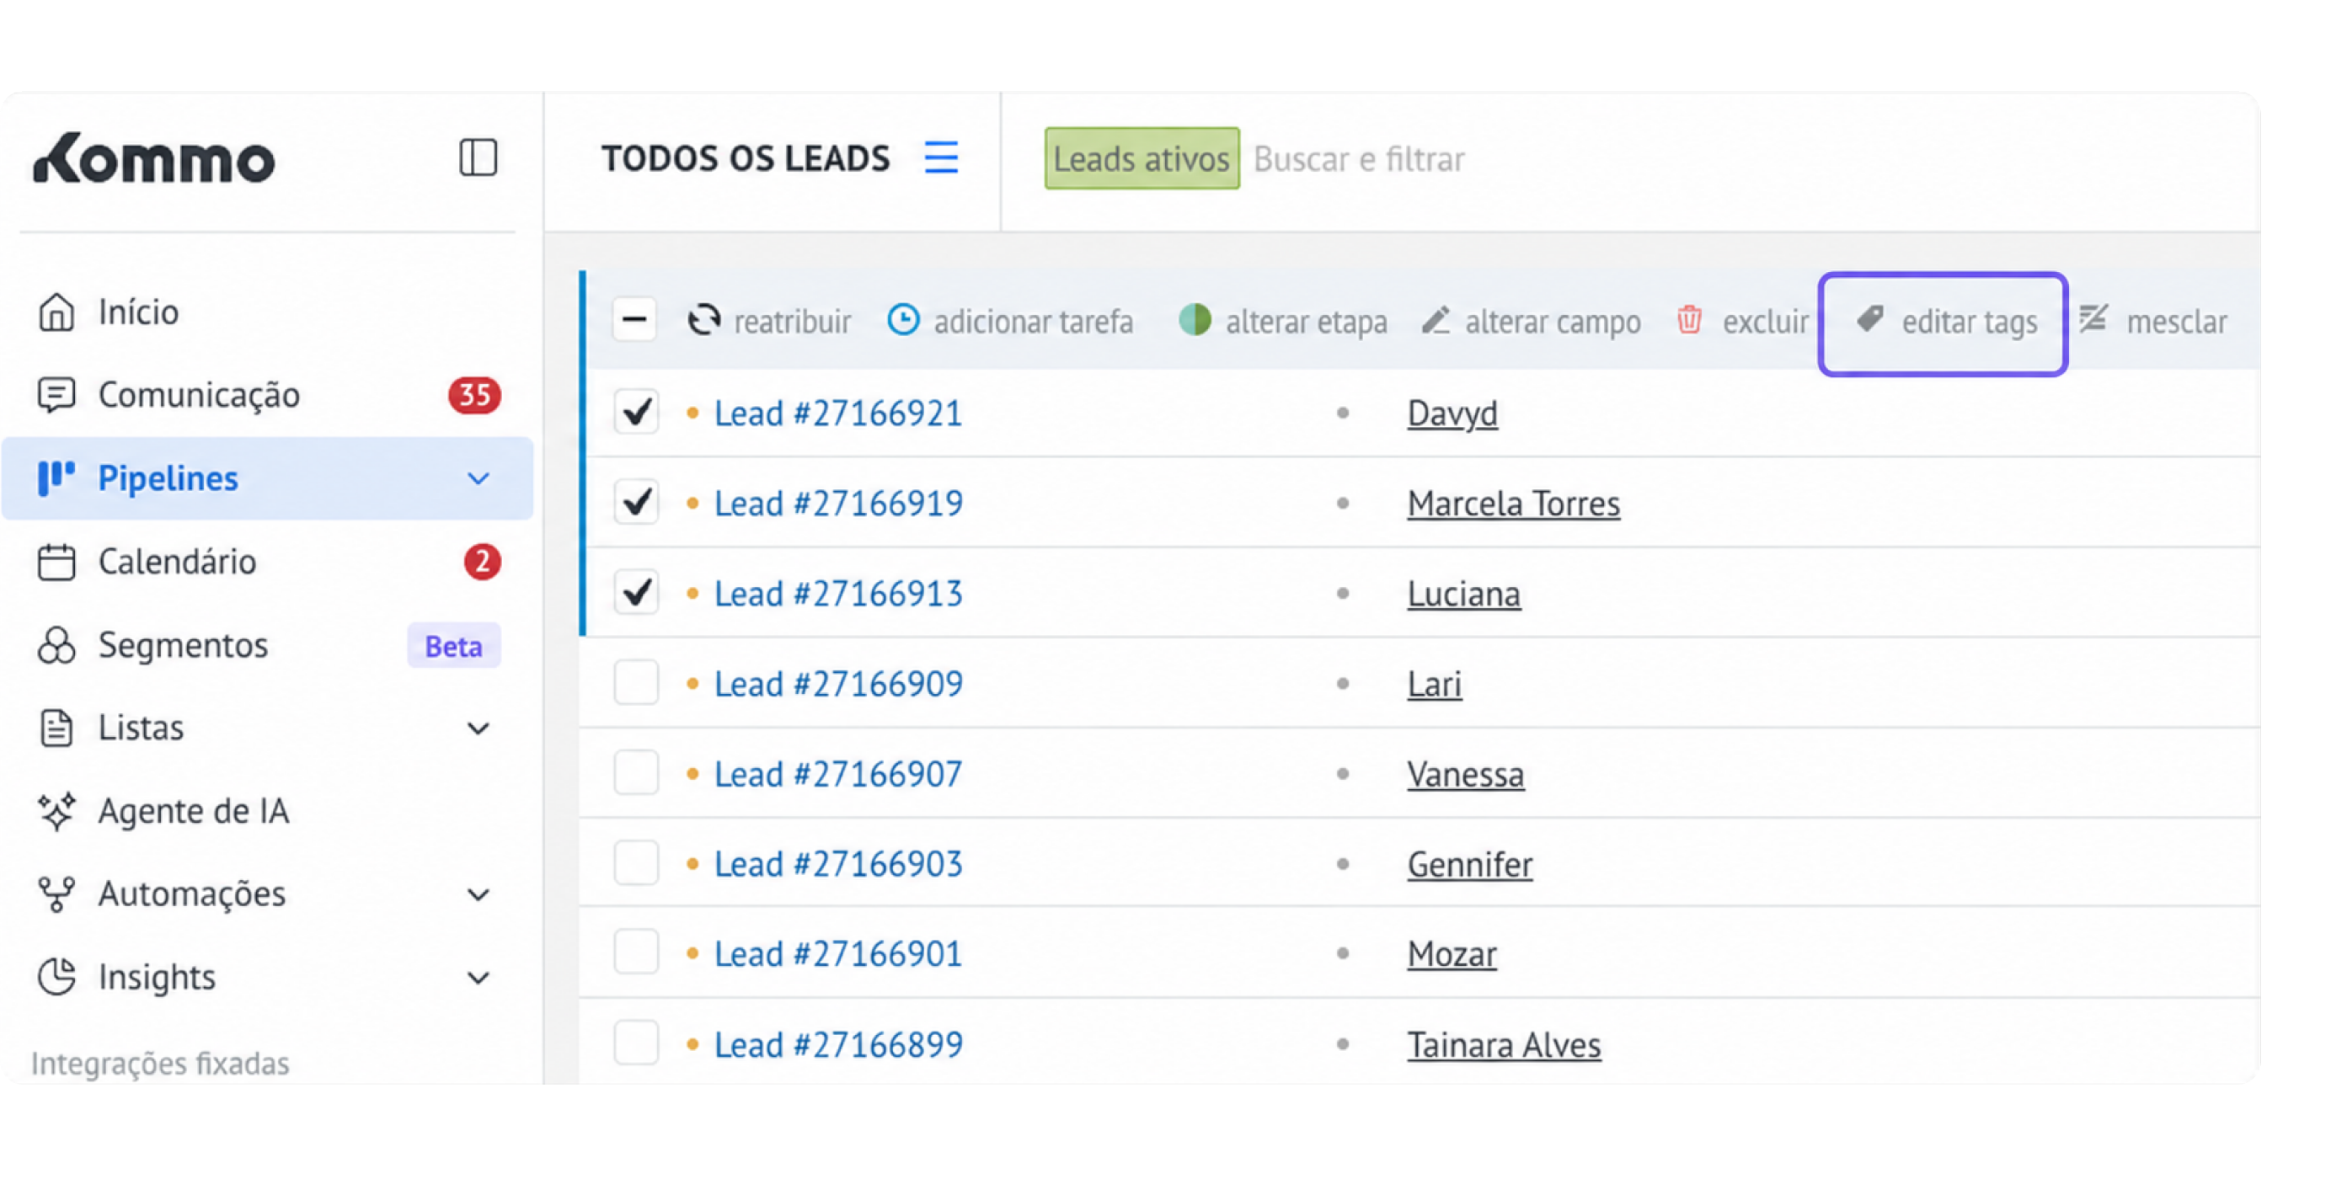Click the adicionar tarefa clock icon
Screen dimensions: 2342x1179
click(903, 320)
